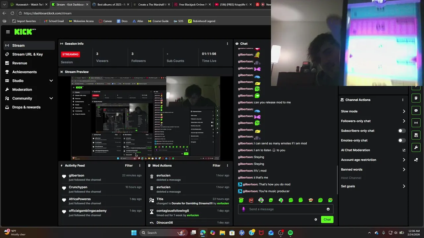Open the Mod Actions three-dot menu
Viewport: 424px width, 238px height.
[x=227, y=166]
